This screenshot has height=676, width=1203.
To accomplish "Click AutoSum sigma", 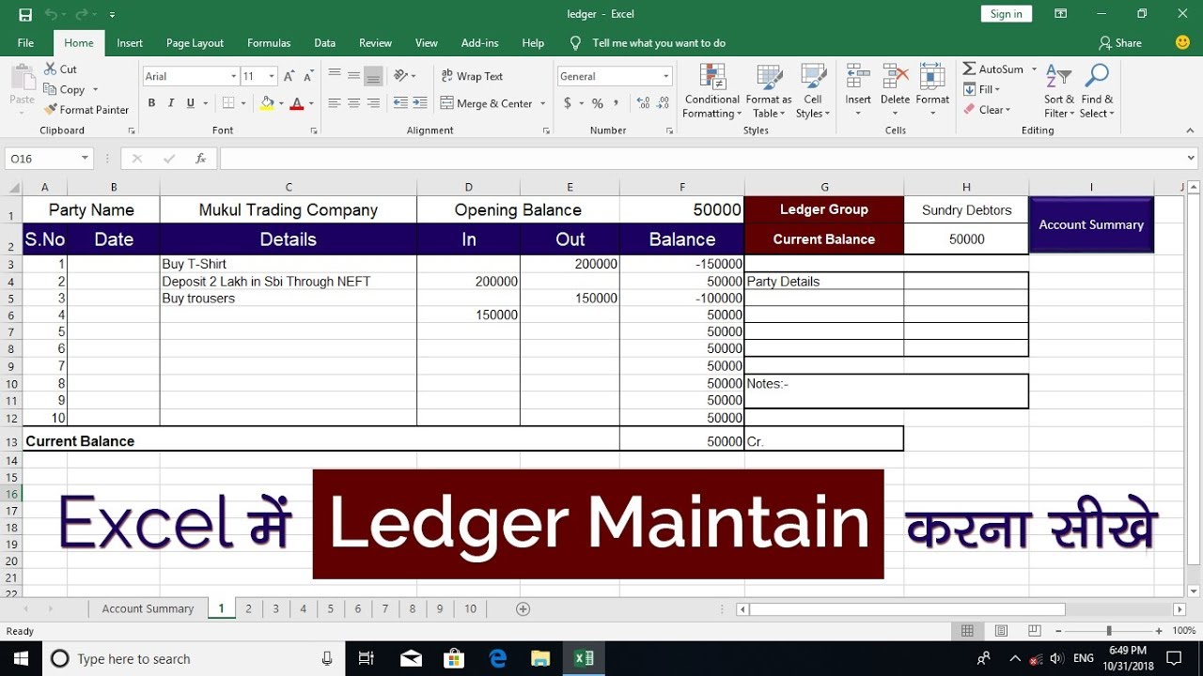I will point(970,69).
